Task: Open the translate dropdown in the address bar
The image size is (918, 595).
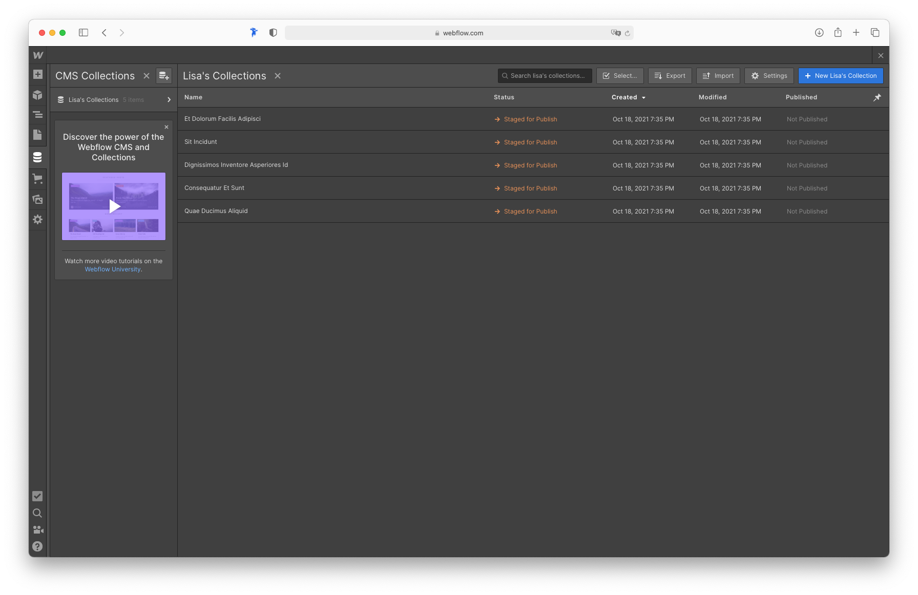Action: pyautogui.click(x=616, y=32)
